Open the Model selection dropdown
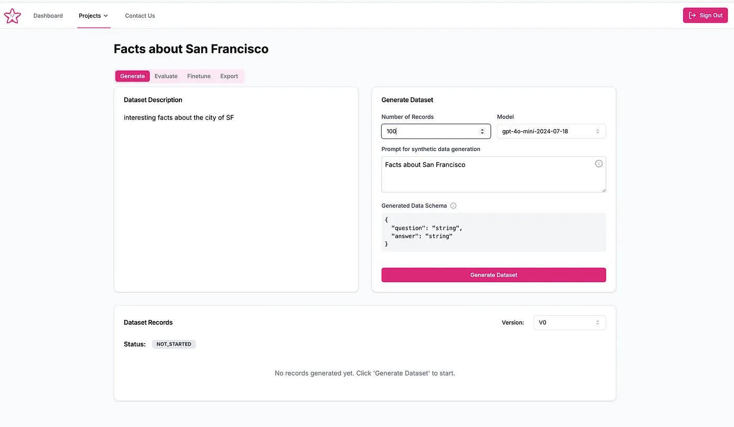734x427 pixels. click(x=551, y=131)
